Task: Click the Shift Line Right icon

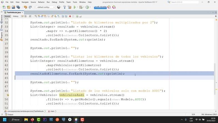Action: tap(66, 16)
